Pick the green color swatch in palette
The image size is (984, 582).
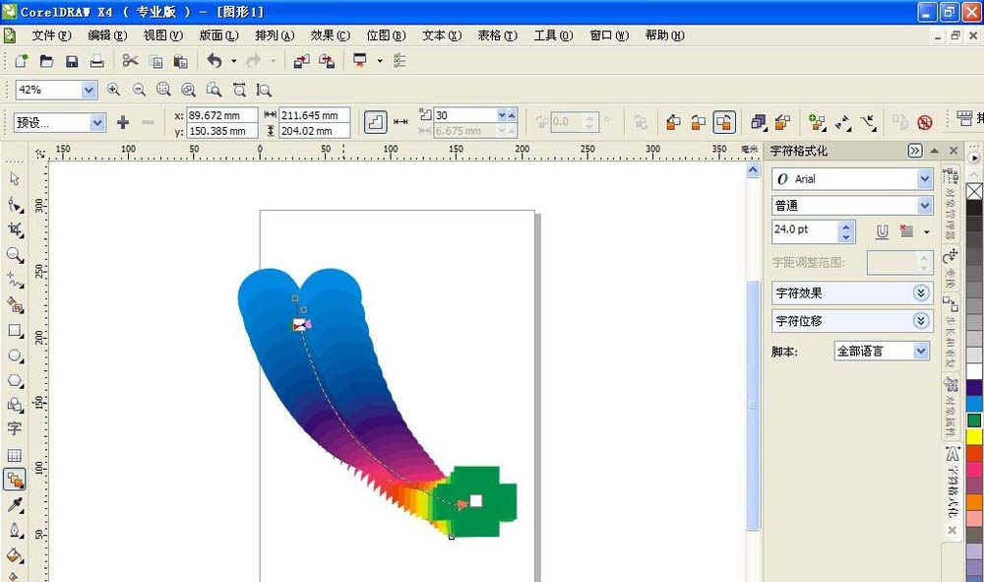point(974,420)
